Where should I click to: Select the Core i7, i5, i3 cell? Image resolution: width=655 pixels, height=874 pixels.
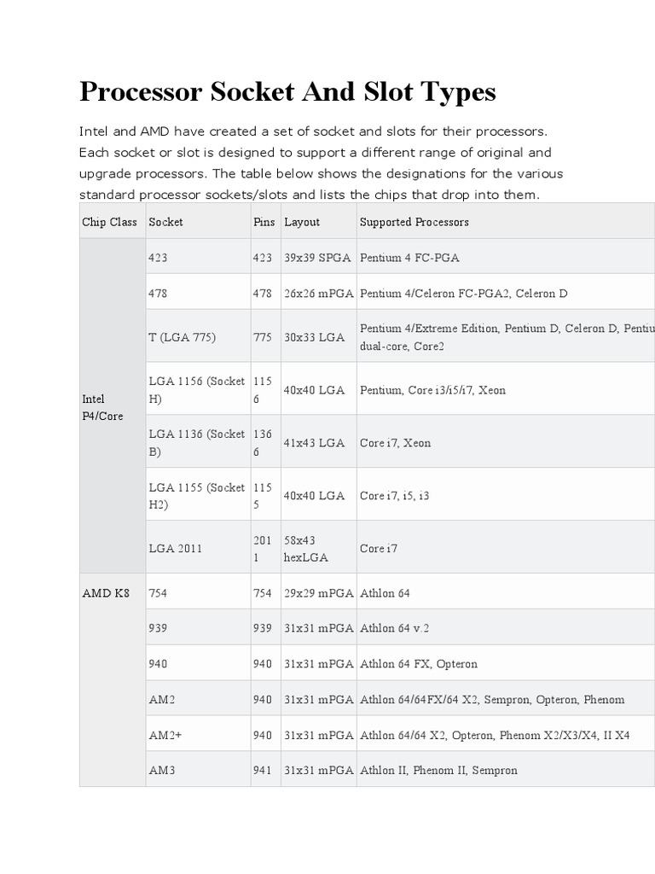(x=395, y=496)
